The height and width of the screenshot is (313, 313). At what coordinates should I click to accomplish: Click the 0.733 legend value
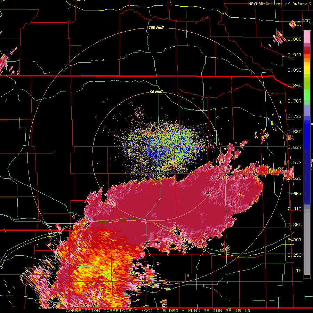coord(295,117)
